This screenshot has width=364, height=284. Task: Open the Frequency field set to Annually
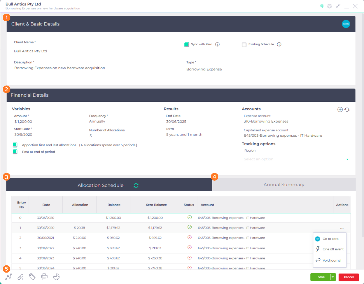97,121
